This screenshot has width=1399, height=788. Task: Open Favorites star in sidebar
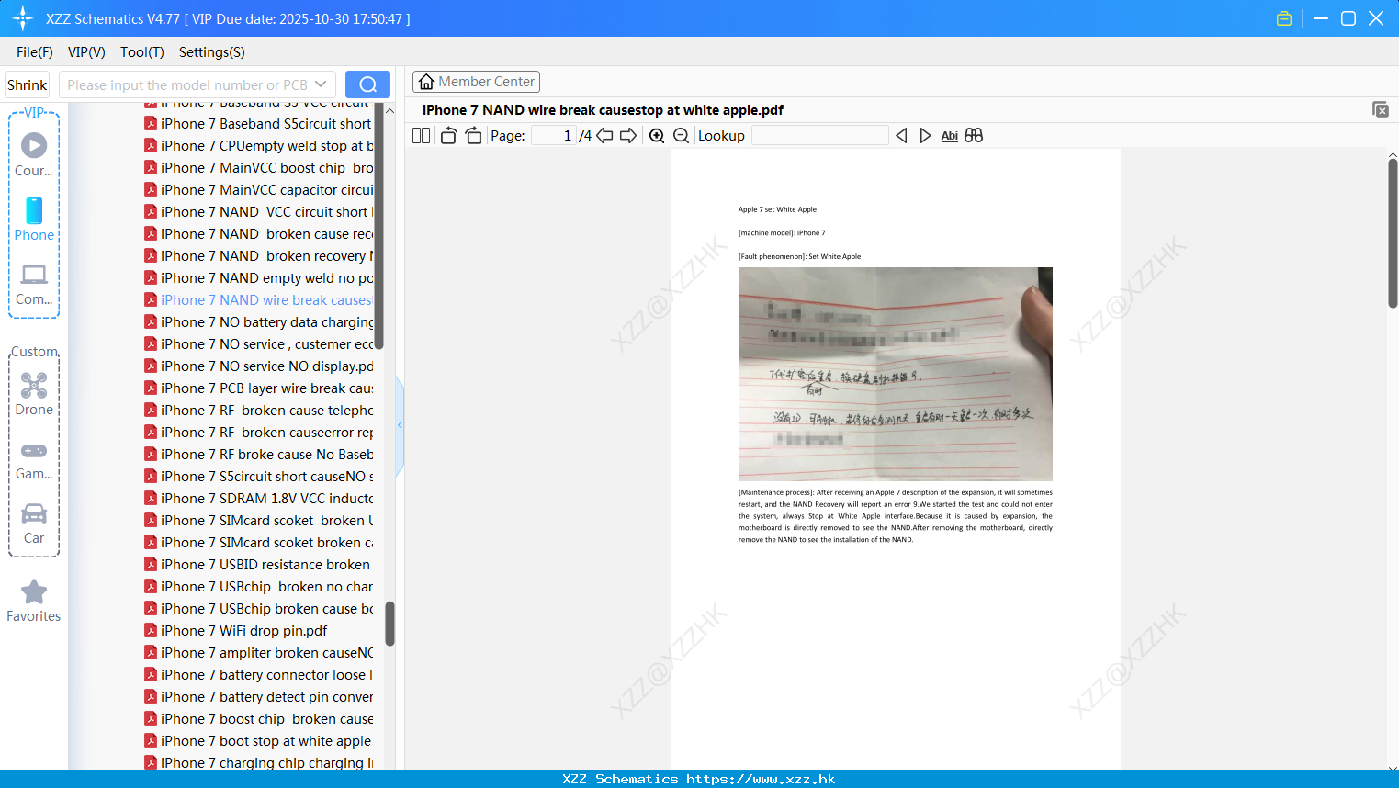pos(34,602)
